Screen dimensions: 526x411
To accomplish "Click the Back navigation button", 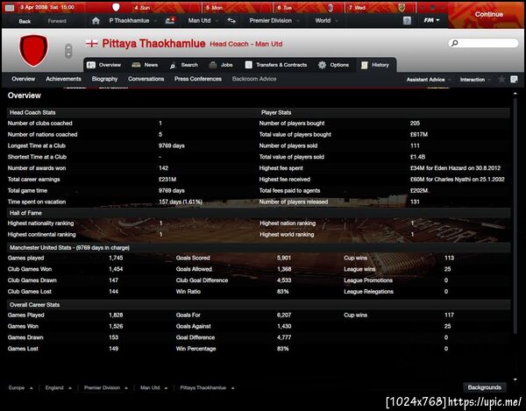I will pyautogui.click(x=25, y=21).
